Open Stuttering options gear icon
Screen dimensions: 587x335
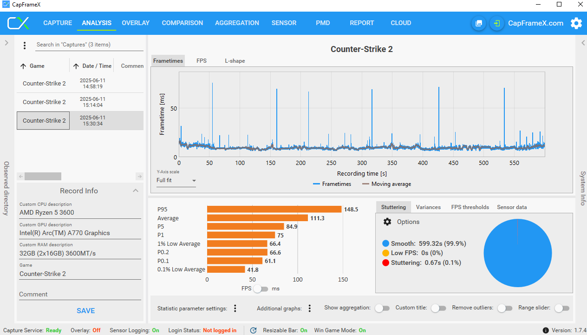point(387,222)
